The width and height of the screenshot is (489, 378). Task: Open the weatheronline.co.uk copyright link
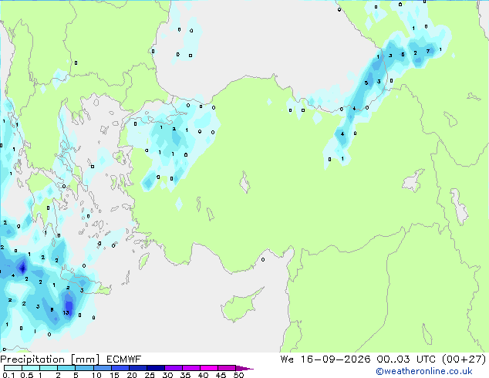424,371
